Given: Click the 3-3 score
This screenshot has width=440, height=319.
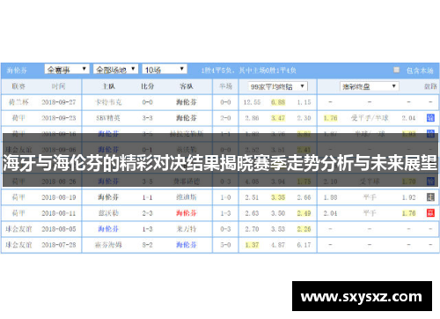Looking at the screenshot, I should pos(147,118).
